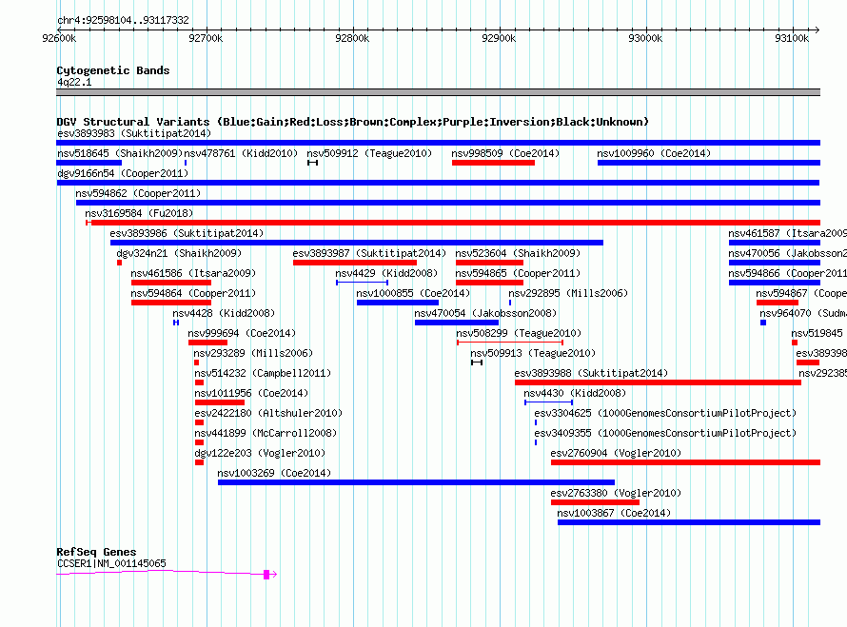Select the nsv461587 (Itsara2009) label
847x627 pixels.
(787, 233)
